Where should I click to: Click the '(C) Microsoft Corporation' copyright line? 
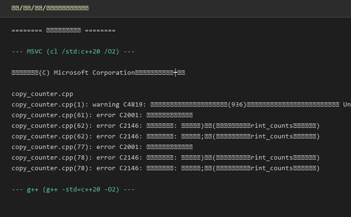(98, 73)
